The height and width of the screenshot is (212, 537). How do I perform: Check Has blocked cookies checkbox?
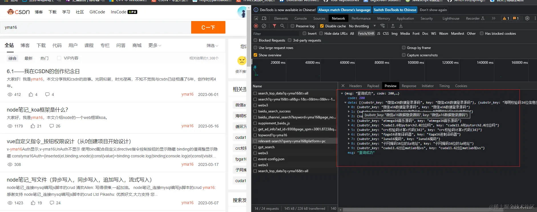[x=482, y=33]
